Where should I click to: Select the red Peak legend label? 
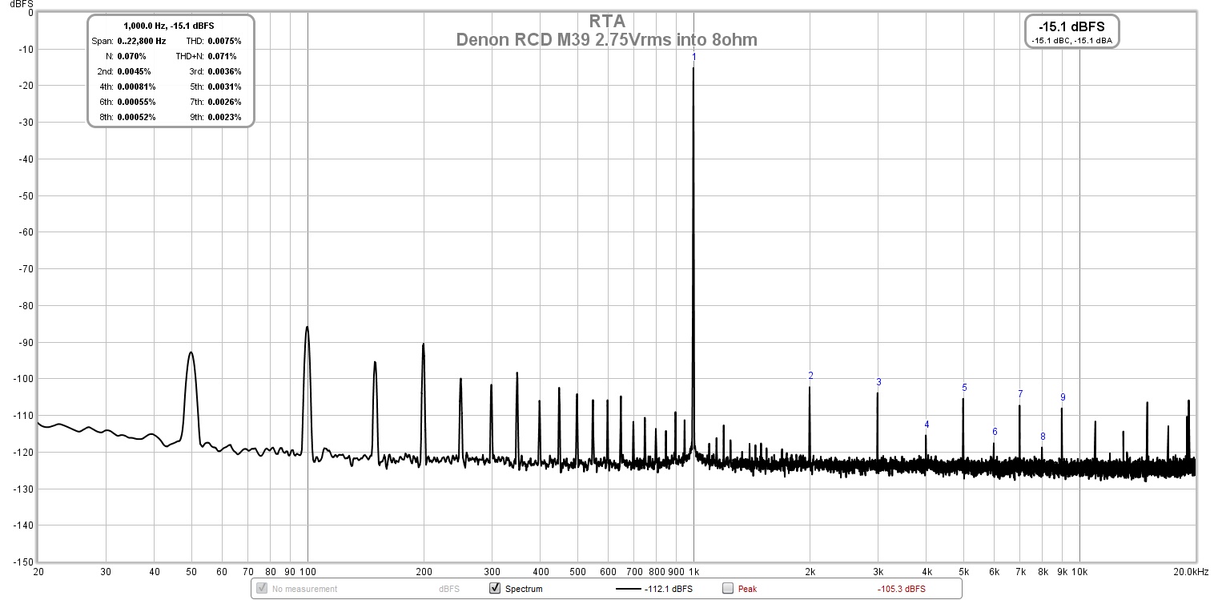click(x=747, y=589)
